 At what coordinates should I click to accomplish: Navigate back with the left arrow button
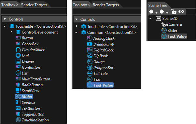click(x=151, y=12)
